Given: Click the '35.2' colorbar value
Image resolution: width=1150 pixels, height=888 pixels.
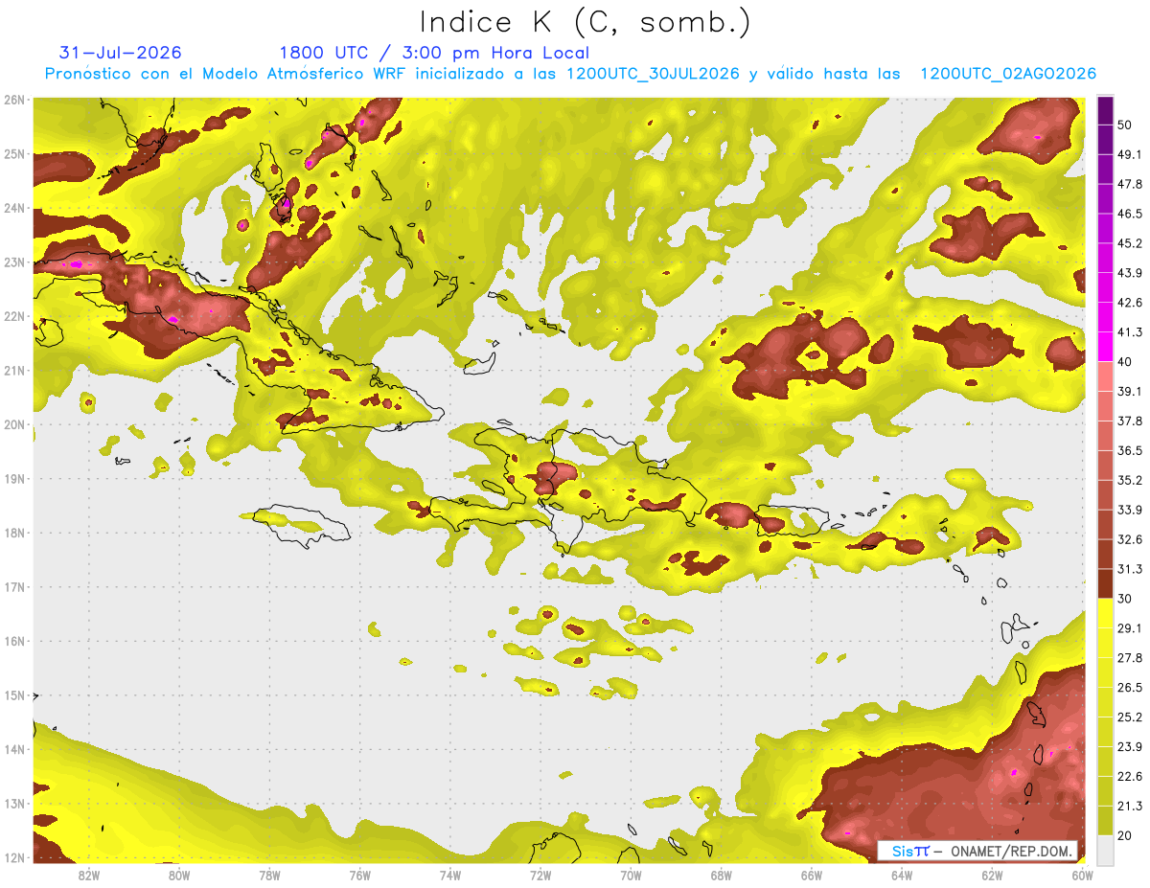Looking at the screenshot, I should (1130, 480).
